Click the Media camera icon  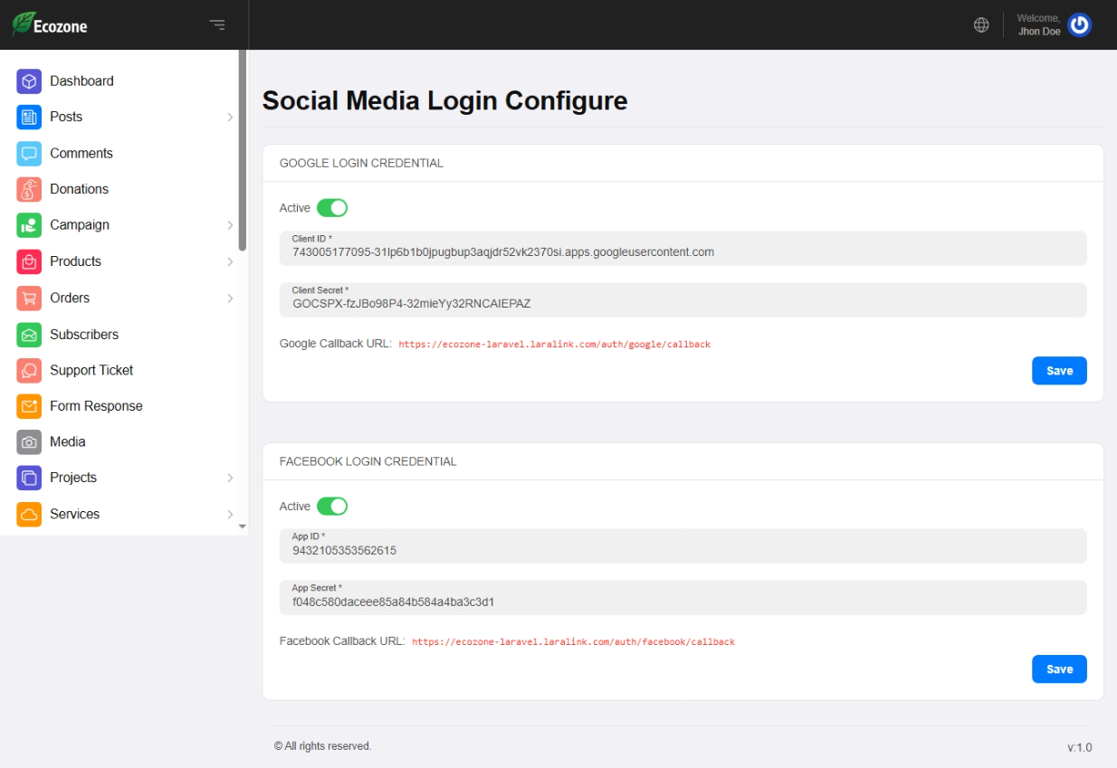pos(29,442)
